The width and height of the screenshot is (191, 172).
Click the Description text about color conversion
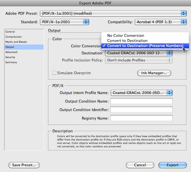click(119, 141)
